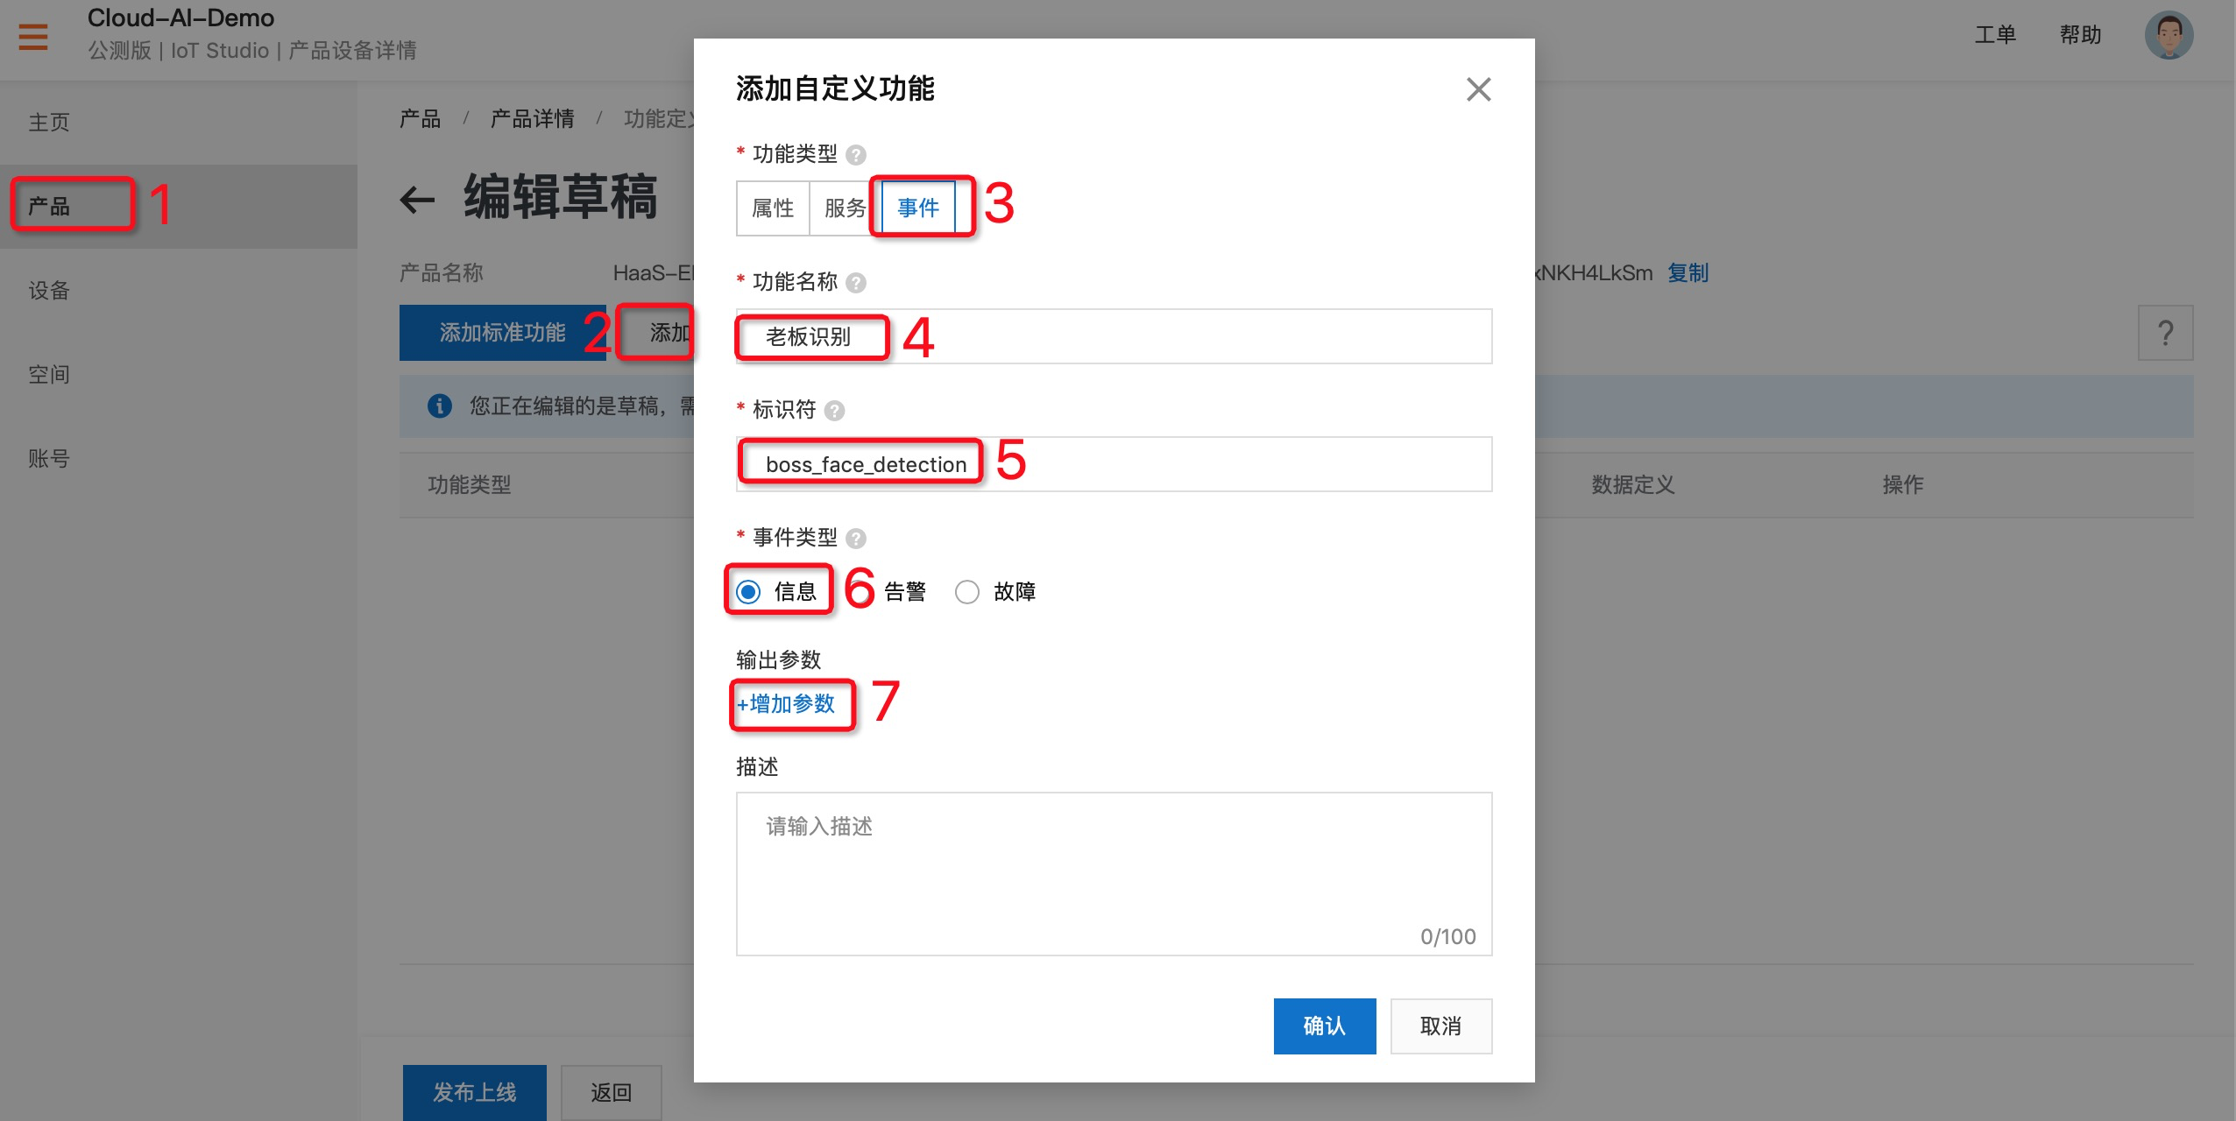The width and height of the screenshot is (2236, 1121).
Task: Choose the 告警 event type option
Action: [x=904, y=592]
